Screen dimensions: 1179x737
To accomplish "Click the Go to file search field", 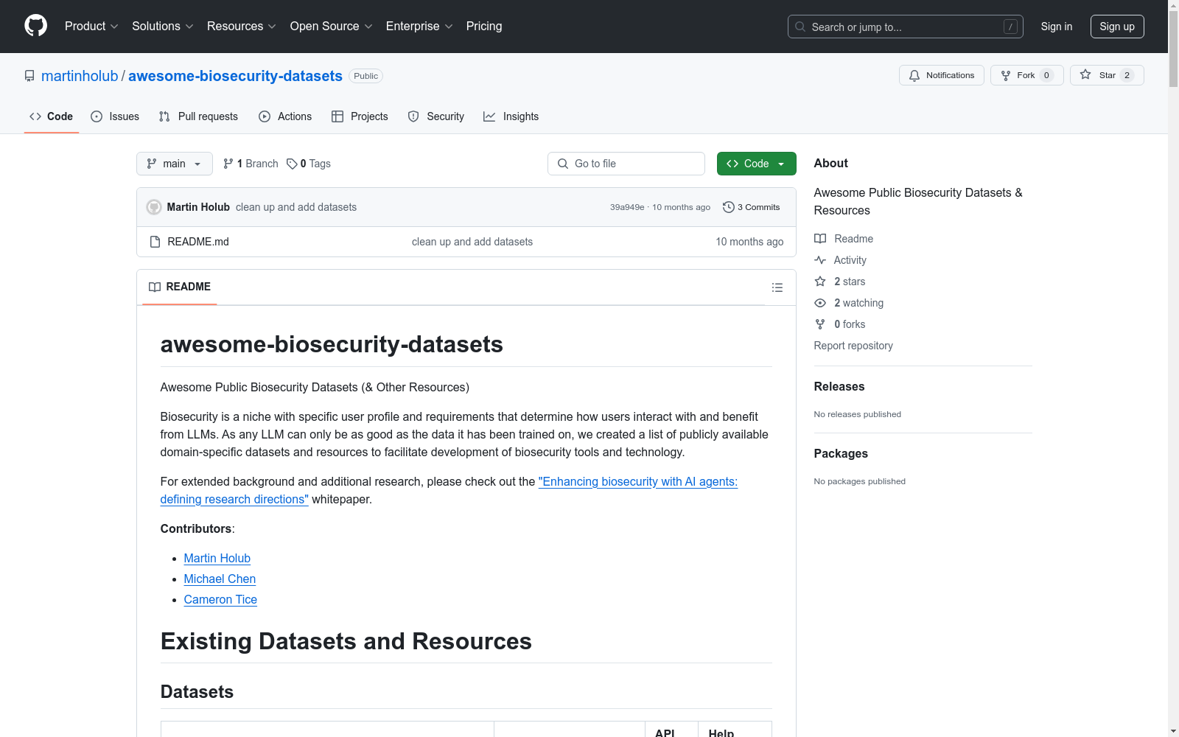I will click(x=626, y=164).
